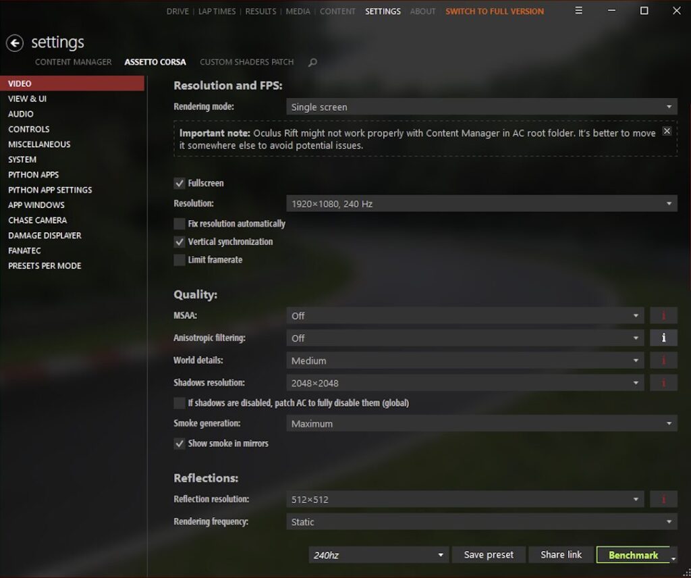Select the Settings tab in top bar

click(383, 11)
